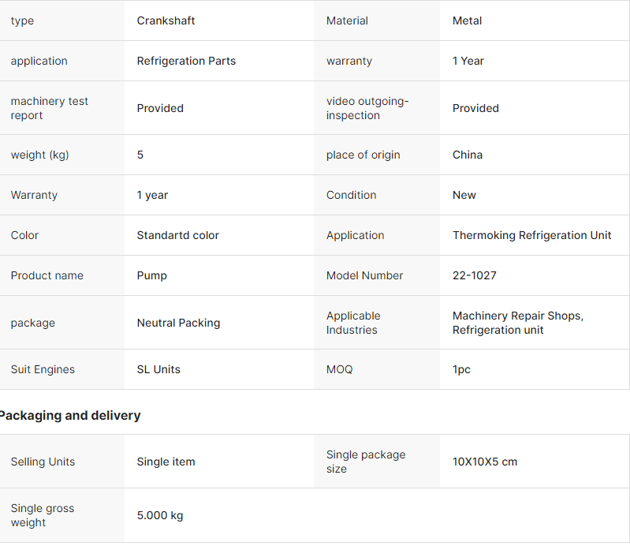The image size is (630, 546).
Task: Click the 5.000 kg gross weight value
Action: click(x=159, y=515)
